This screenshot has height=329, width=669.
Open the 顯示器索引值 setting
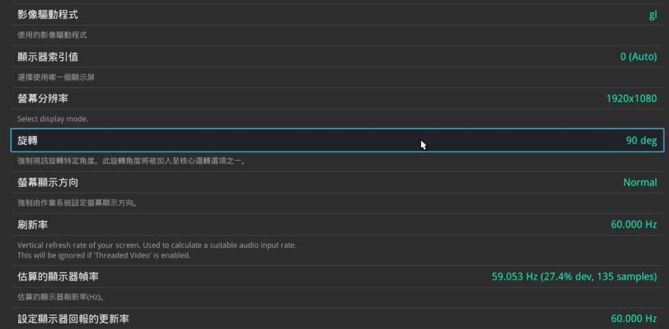click(48, 56)
